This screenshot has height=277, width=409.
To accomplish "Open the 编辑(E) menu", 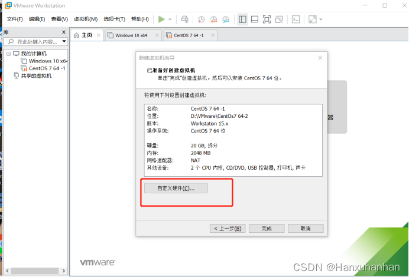I will click(x=37, y=19).
